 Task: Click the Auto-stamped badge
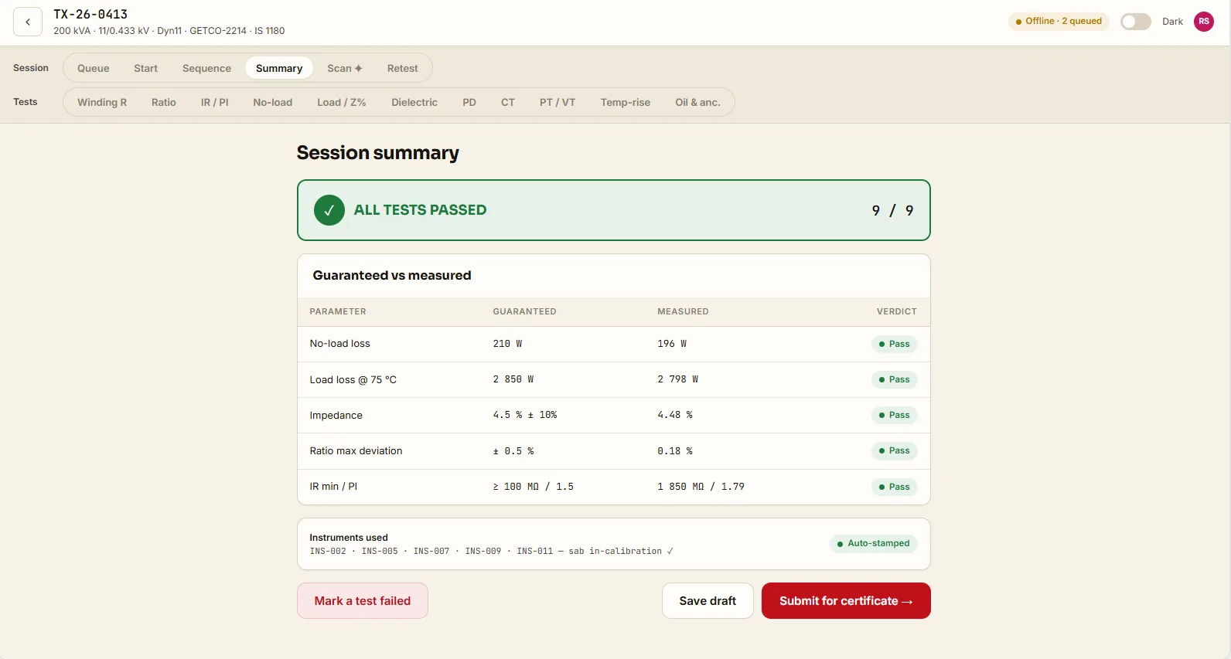coord(874,544)
